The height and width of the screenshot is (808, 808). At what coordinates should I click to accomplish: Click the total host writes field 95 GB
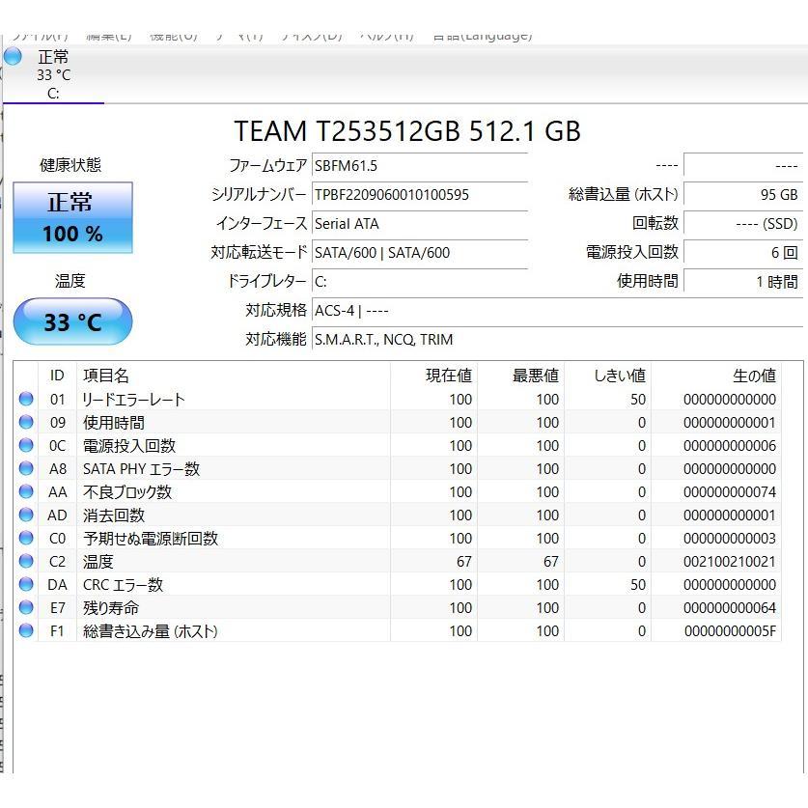pyautogui.click(x=743, y=195)
